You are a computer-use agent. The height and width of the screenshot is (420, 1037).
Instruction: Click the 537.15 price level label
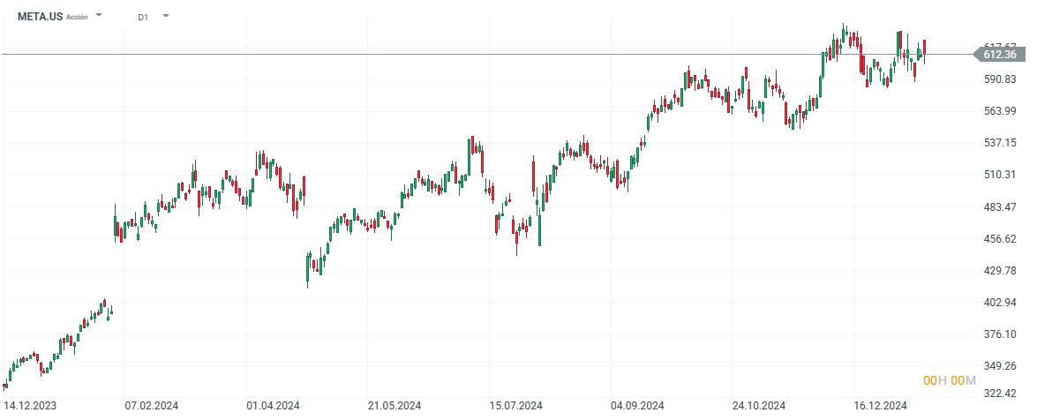(x=1000, y=143)
